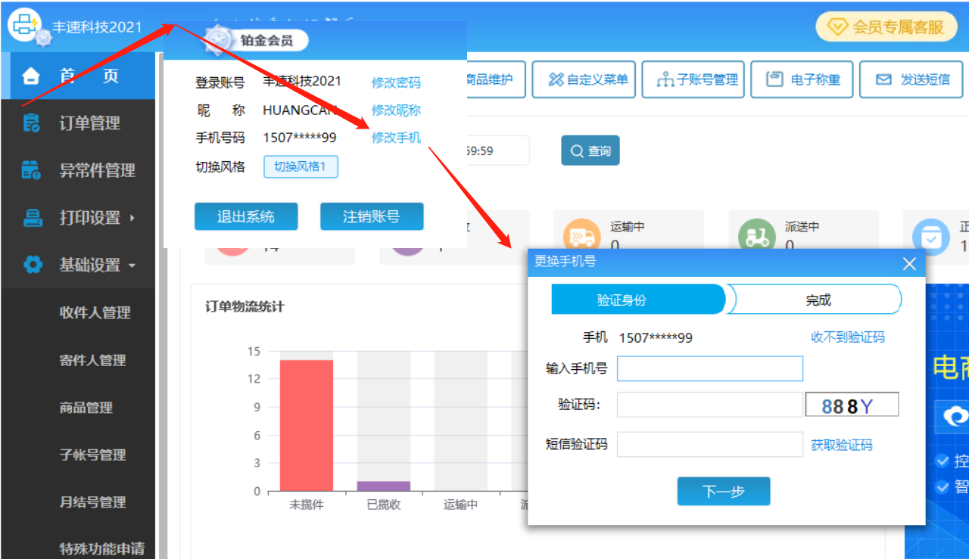
Task: Expand the 打印设置 submenu arrow
Action: point(132,218)
